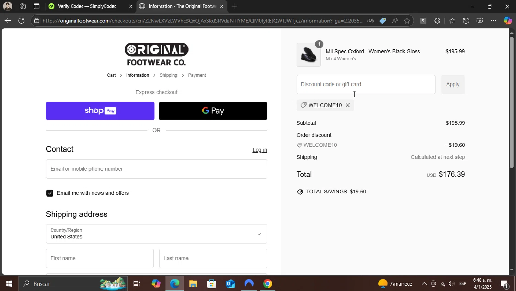Open the Favorites list icon
Image resolution: width=516 pixels, height=291 pixels.
[x=452, y=21]
